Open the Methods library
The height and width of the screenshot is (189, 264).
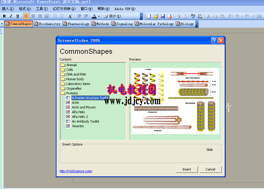click(x=100, y=24)
